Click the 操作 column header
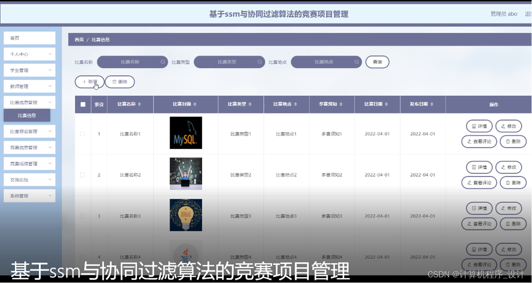 click(493, 105)
